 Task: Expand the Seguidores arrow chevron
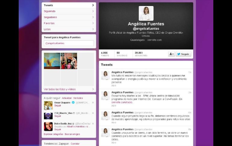pyautogui.click(x=93, y=17)
